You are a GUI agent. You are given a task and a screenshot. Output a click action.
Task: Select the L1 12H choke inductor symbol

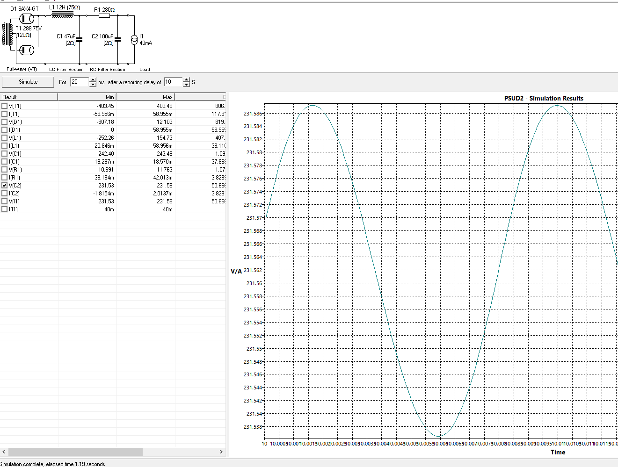62,15
